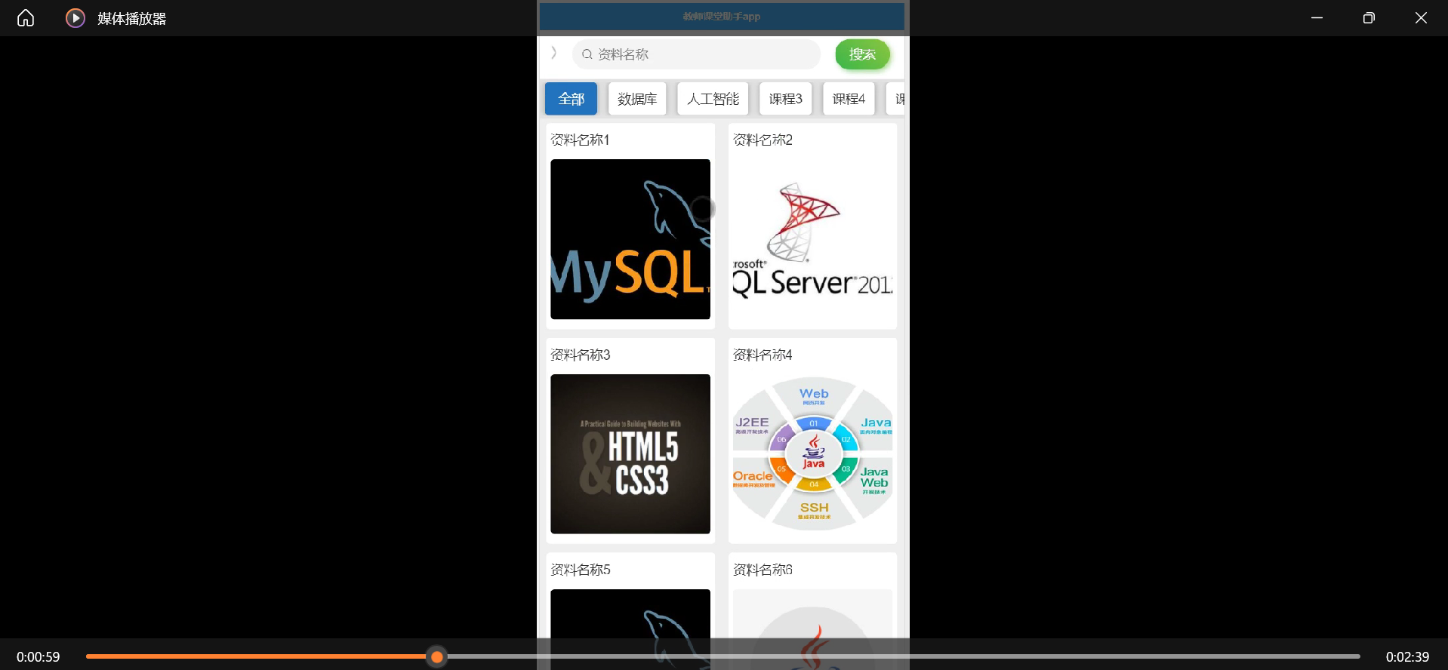This screenshot has height=670, width=1448.
Task: Focus the 资料名称 search input field
Action: tap(696, 54)
